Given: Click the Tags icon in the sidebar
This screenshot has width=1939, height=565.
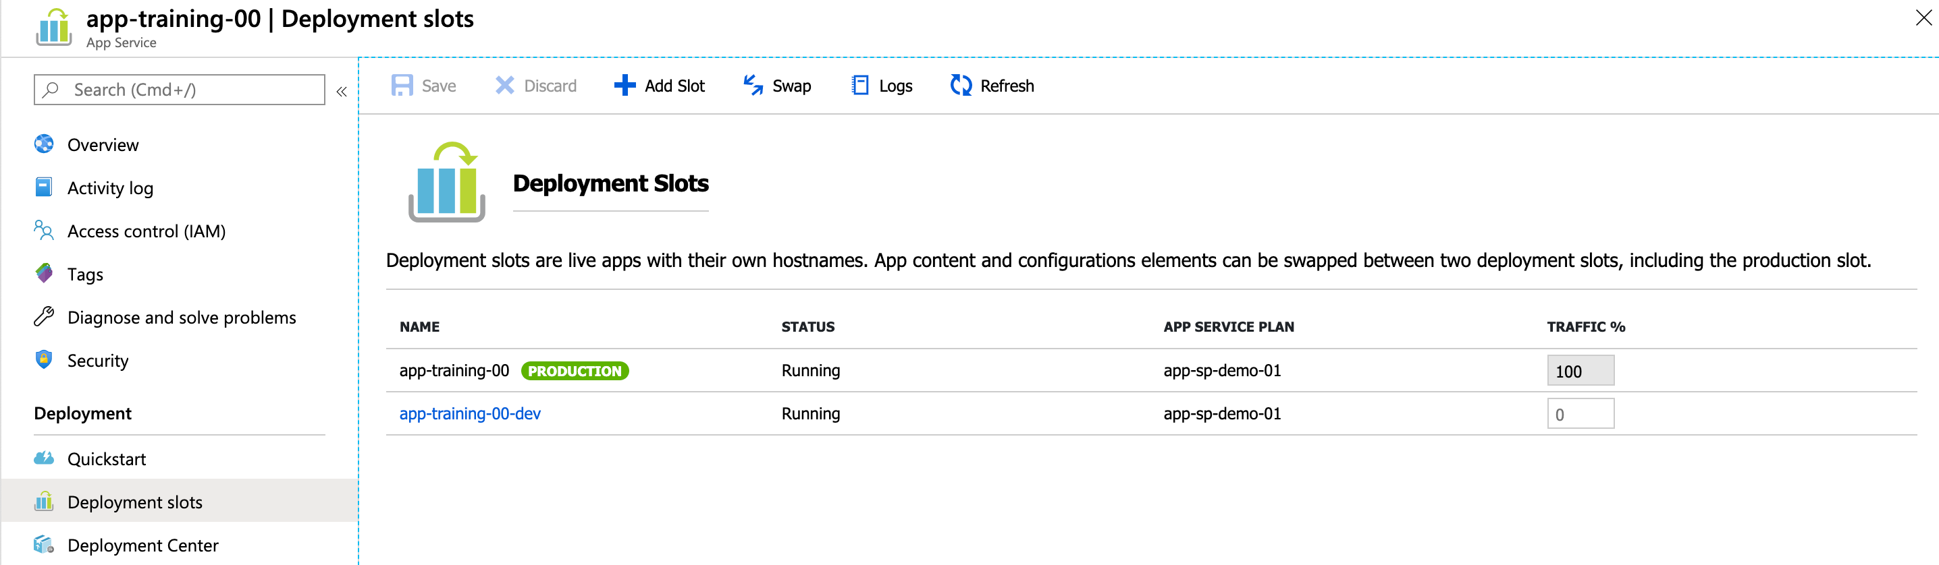Looking at the screenshot, I should click(45, 274).
